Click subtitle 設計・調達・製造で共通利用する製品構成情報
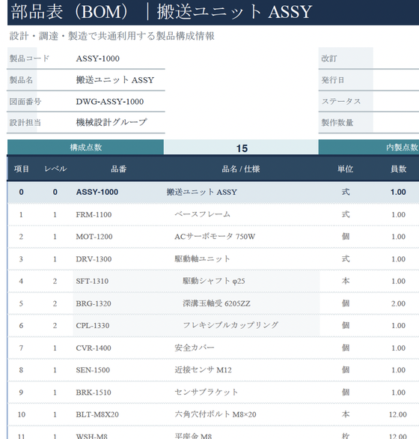 pos(112,36)
